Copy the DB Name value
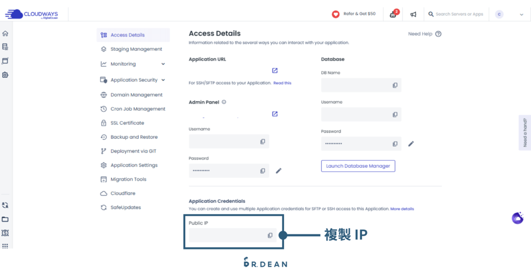The image size is (531, 276). [x=395, y=85]
